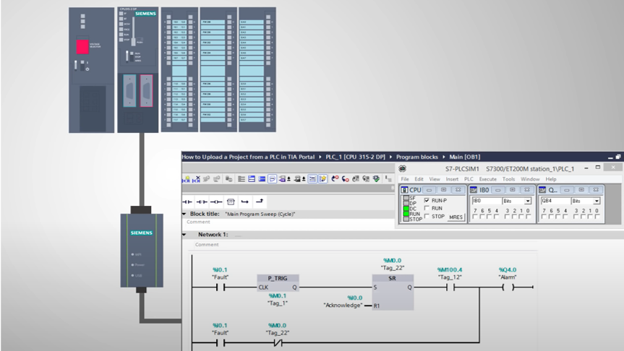Click the MRES memory reset button

pos(456,217)
